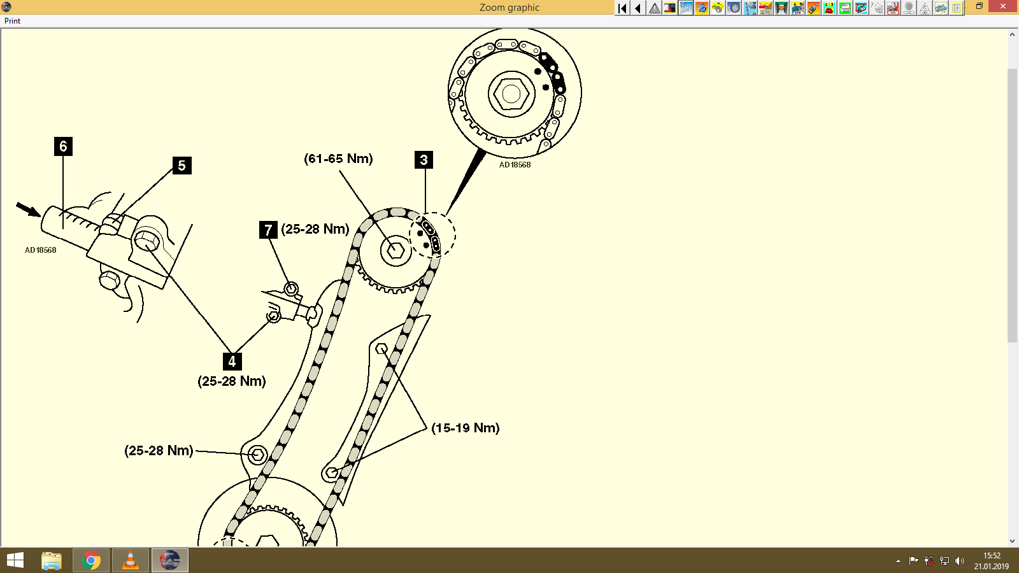Image resolution: width=1019 pixels, height=573 pixels.
Task: Click the red car seat icon
Action: (892, 8)
